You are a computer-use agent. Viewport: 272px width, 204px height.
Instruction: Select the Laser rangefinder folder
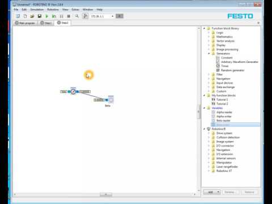(227, 167)
